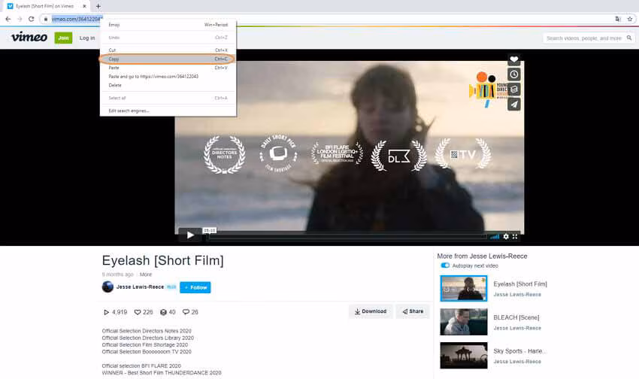The height and width of the screenshot is (379, 639).
Task: Follow Jesse Lewis-Reece
Action: 195,287
